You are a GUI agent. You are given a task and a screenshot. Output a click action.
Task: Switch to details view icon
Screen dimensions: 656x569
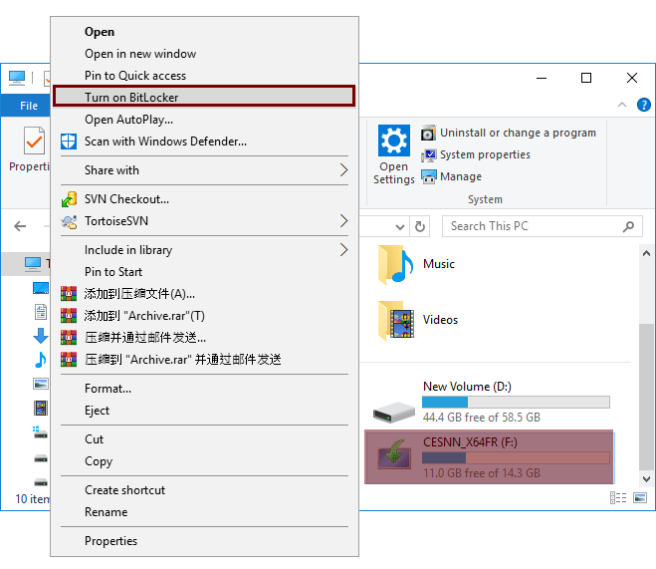(618, 497)
